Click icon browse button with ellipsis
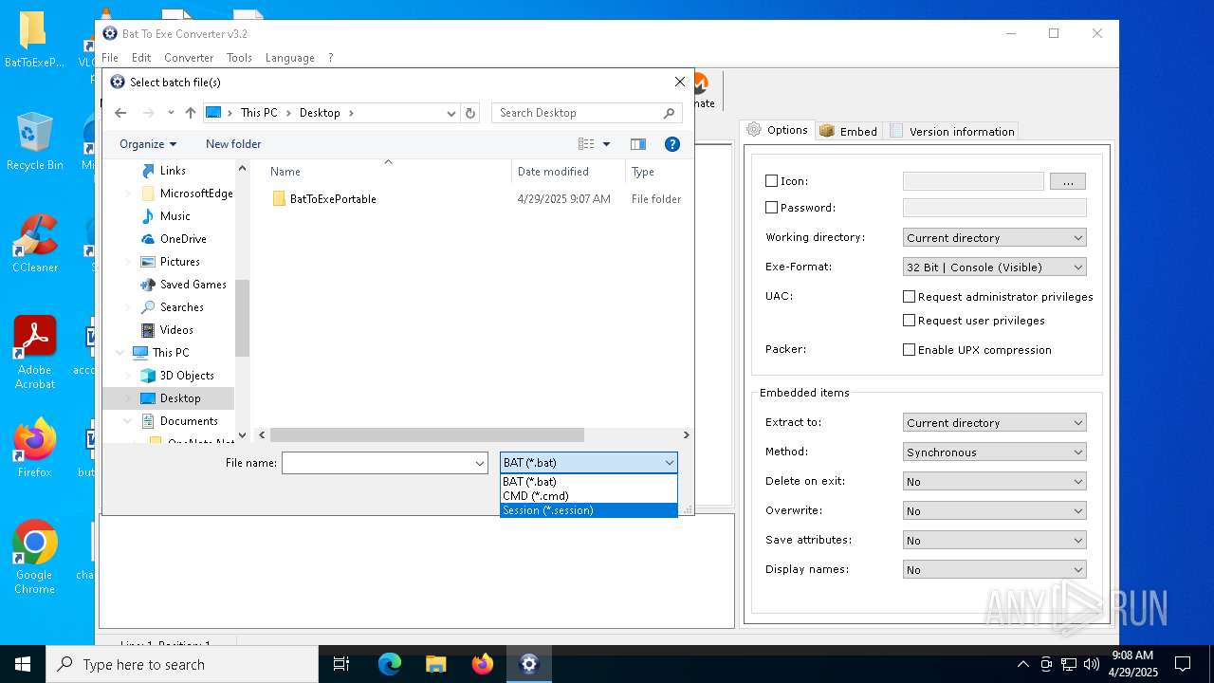The width and height of the screenshot is (1214, 683). (1068, 181)
